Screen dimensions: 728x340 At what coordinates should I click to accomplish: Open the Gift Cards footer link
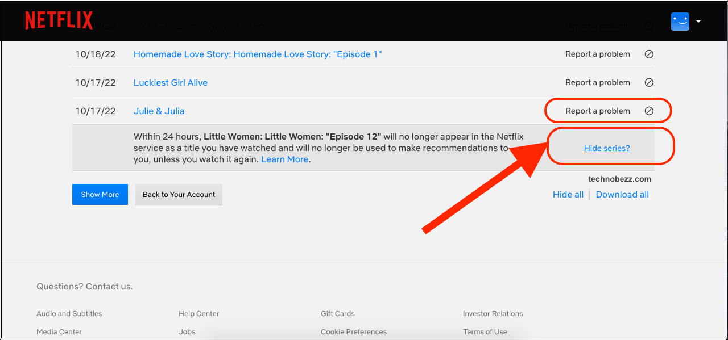point(337,314)
